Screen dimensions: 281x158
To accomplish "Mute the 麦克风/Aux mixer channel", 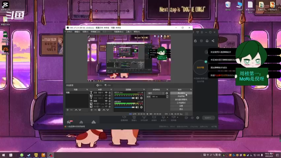I will (x=137, y=98).
